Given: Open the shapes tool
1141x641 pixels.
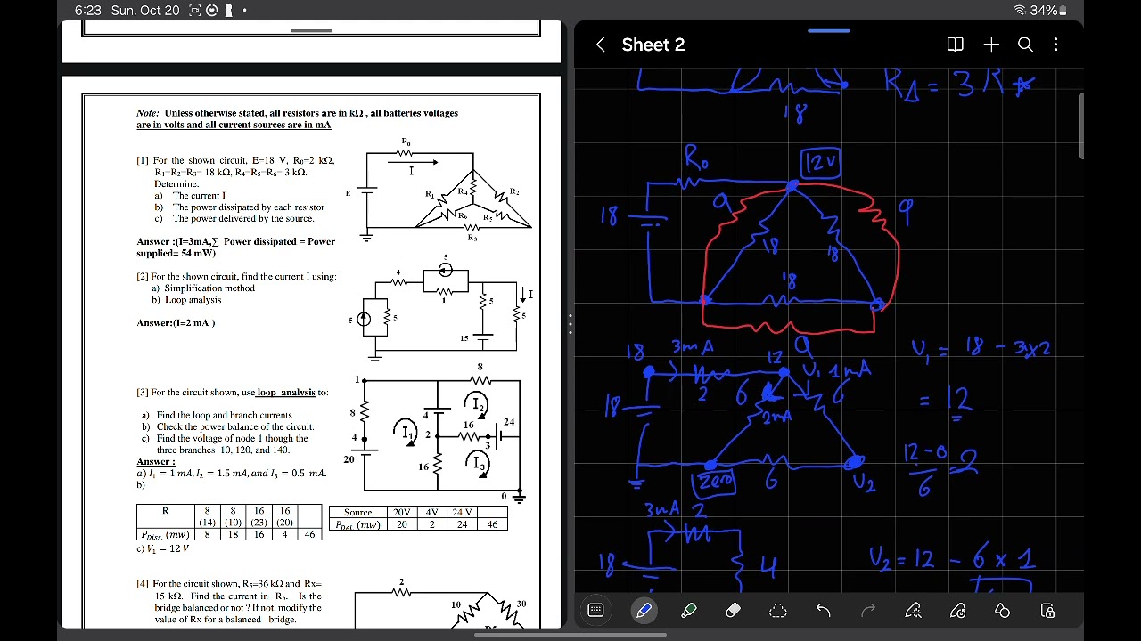Looking at the screenshot, I should [1002, 610].
